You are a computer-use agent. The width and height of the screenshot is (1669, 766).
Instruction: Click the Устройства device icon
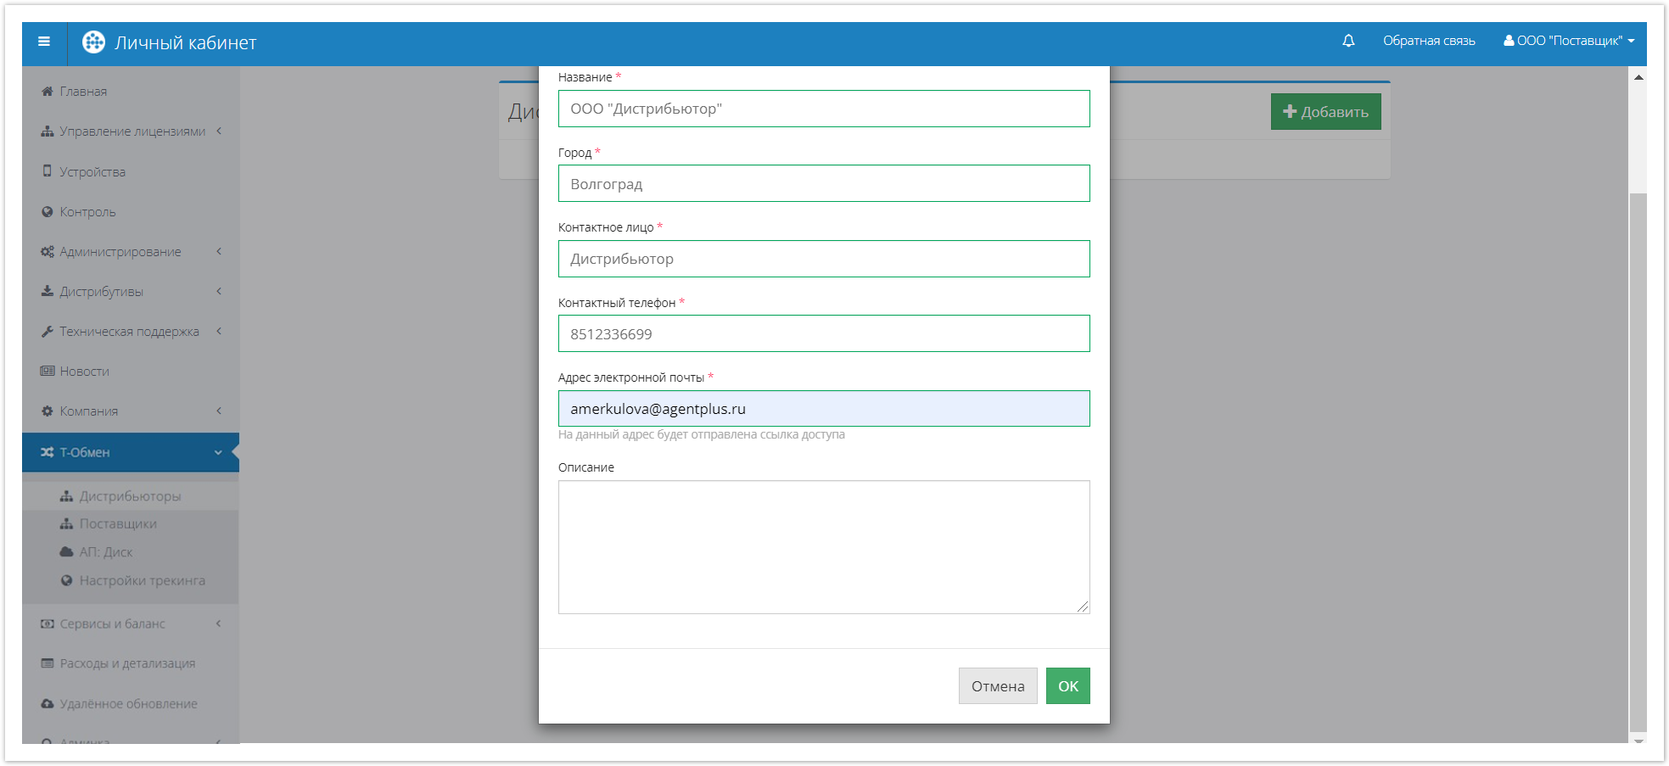pyautogui.click(x=48, y=171)
